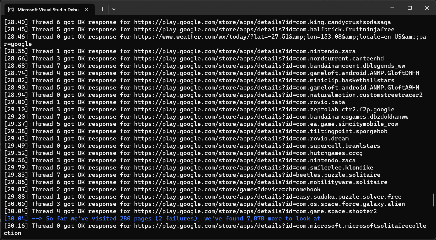Click the game.space.shooter2 URL line

pyautogui.click(x=190, y=211)
